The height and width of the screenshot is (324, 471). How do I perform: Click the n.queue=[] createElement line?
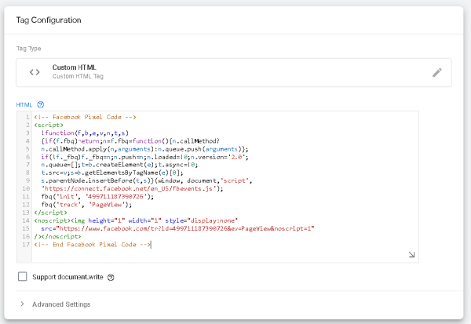click(x=119, y=165)
